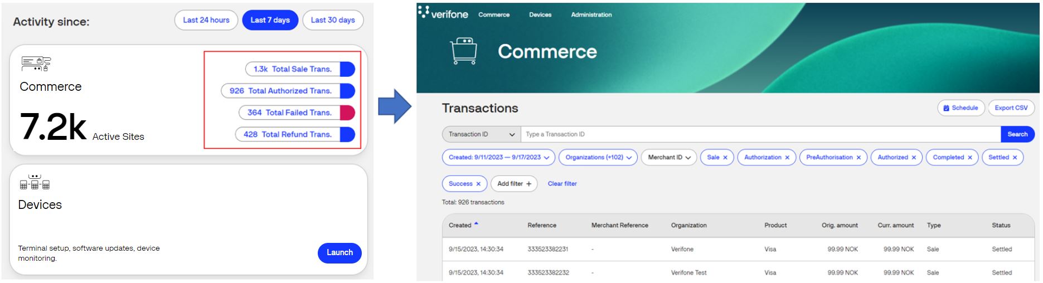Click the Clear filter link
This screenshot has width=1043, height=283.
click(x=562, y=184)
